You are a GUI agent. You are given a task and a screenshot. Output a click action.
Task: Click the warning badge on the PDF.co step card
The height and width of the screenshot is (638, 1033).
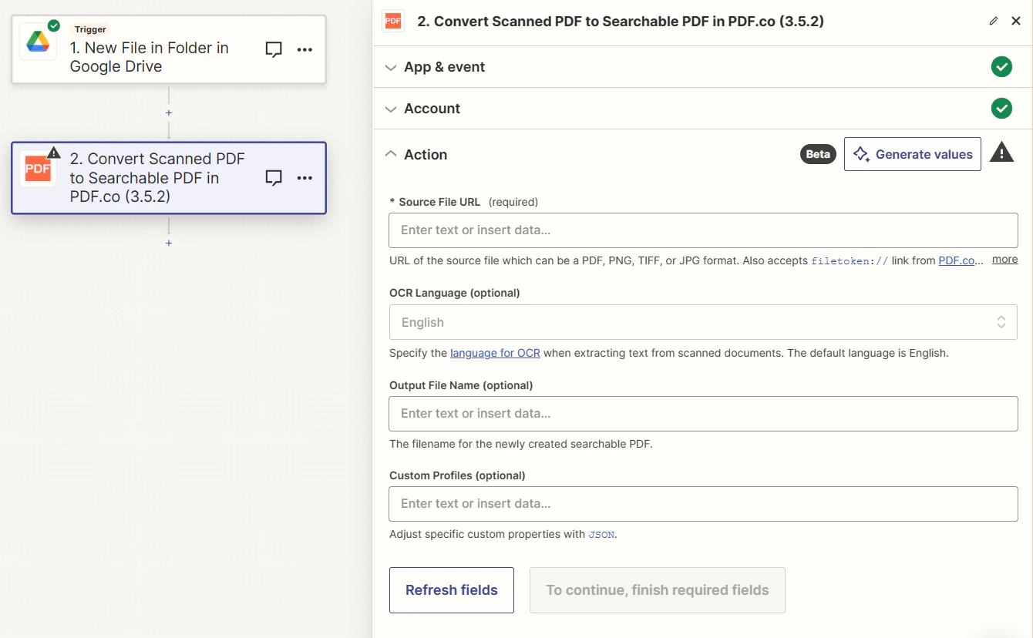pyautogui.click(x=53, y=152)
